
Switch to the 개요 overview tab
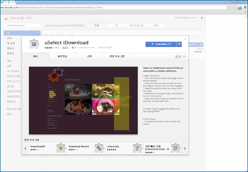click(x=35, y=56)
